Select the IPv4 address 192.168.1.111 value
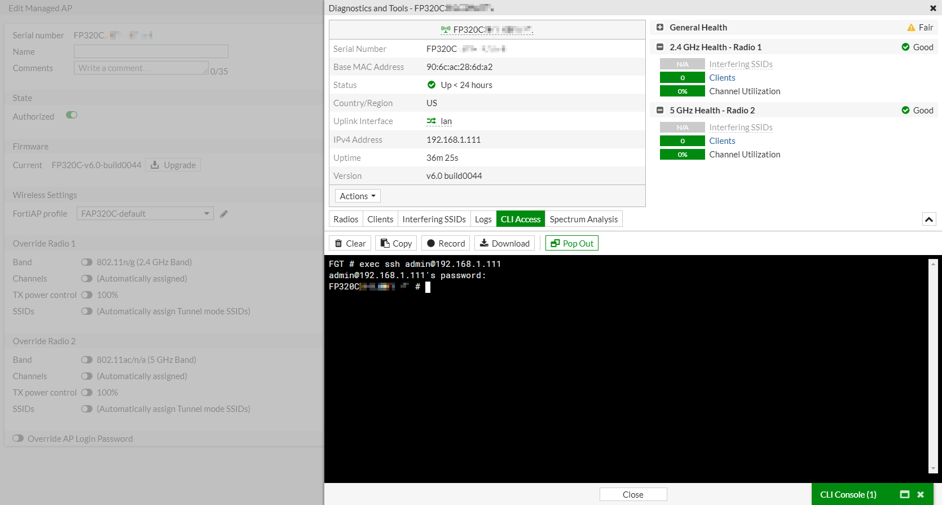This screenshot has height=505, width=942. [x=454, y=140]
